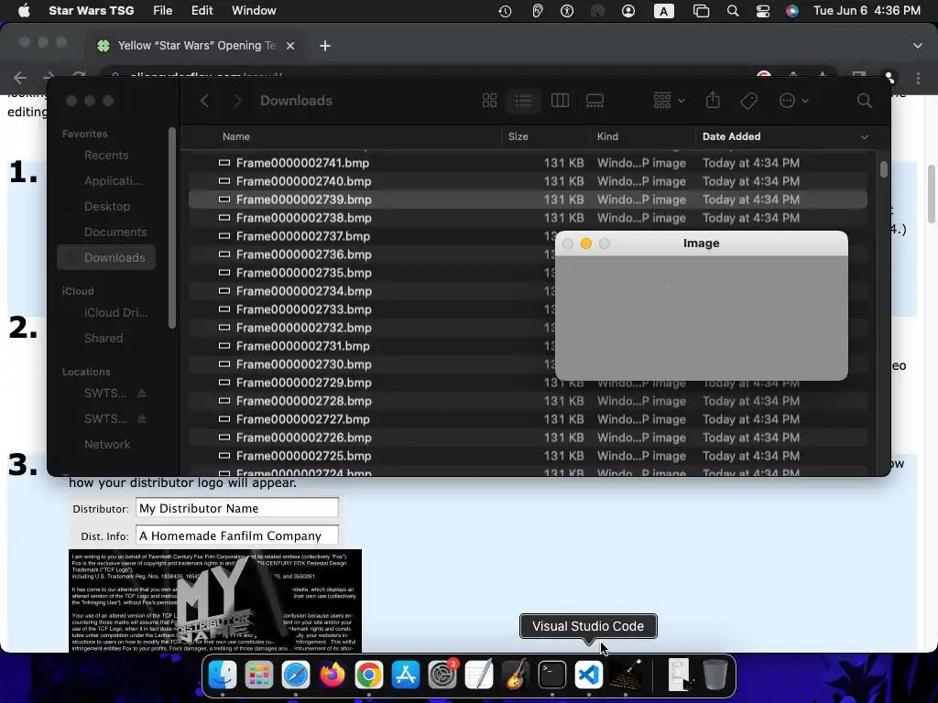Eject the first SWTS volume

(142, 394)
